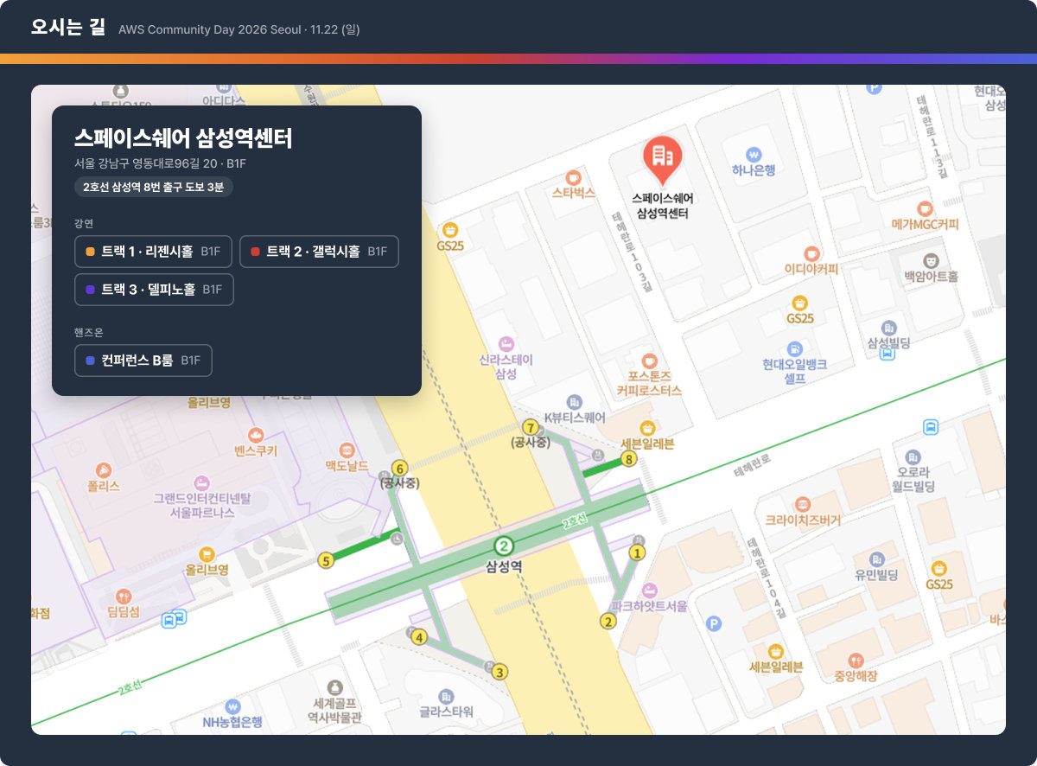Select the NH농협은행 bank icon
This screenshot has height=766, width=1037.
pyautogui.click(x=232, y=706)
